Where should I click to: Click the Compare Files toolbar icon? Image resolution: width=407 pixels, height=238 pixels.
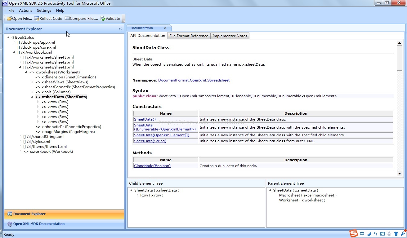click(x=67, y=18)
